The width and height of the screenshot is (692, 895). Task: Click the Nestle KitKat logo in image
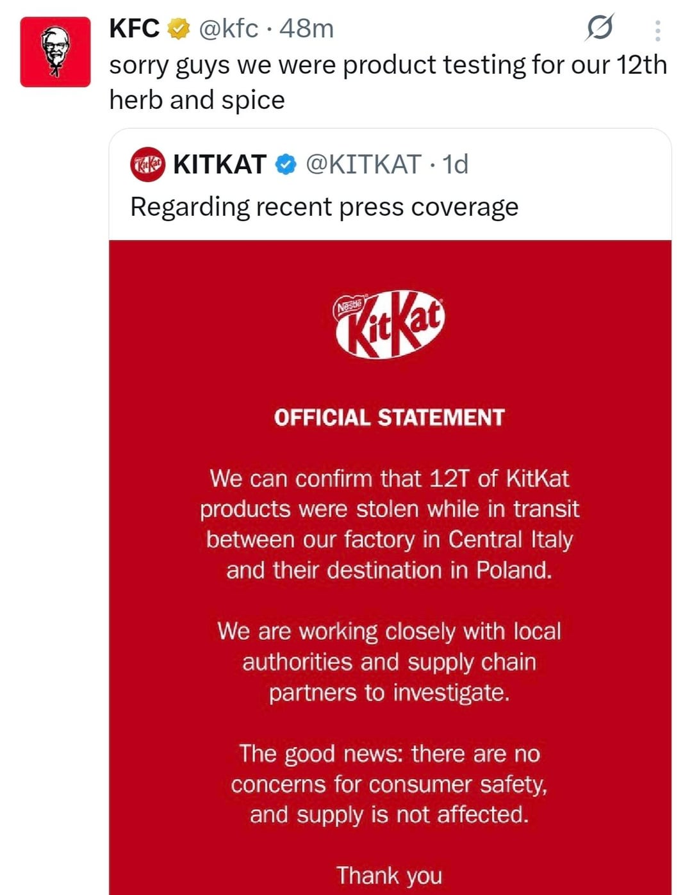(x=390, y=324)
